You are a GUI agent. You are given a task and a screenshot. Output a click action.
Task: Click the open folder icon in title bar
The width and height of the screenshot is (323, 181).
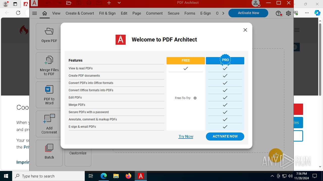69,3
